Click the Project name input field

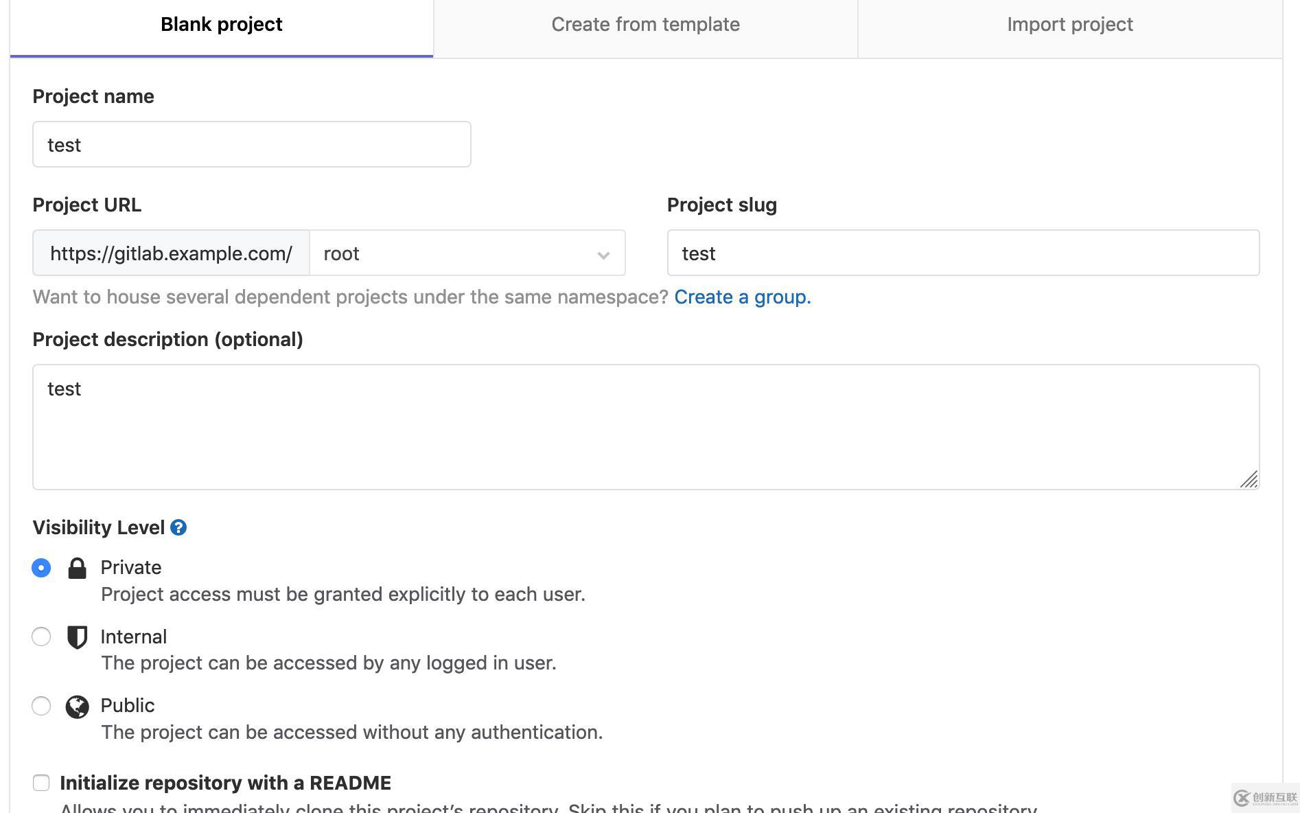[x=251, y=145]
